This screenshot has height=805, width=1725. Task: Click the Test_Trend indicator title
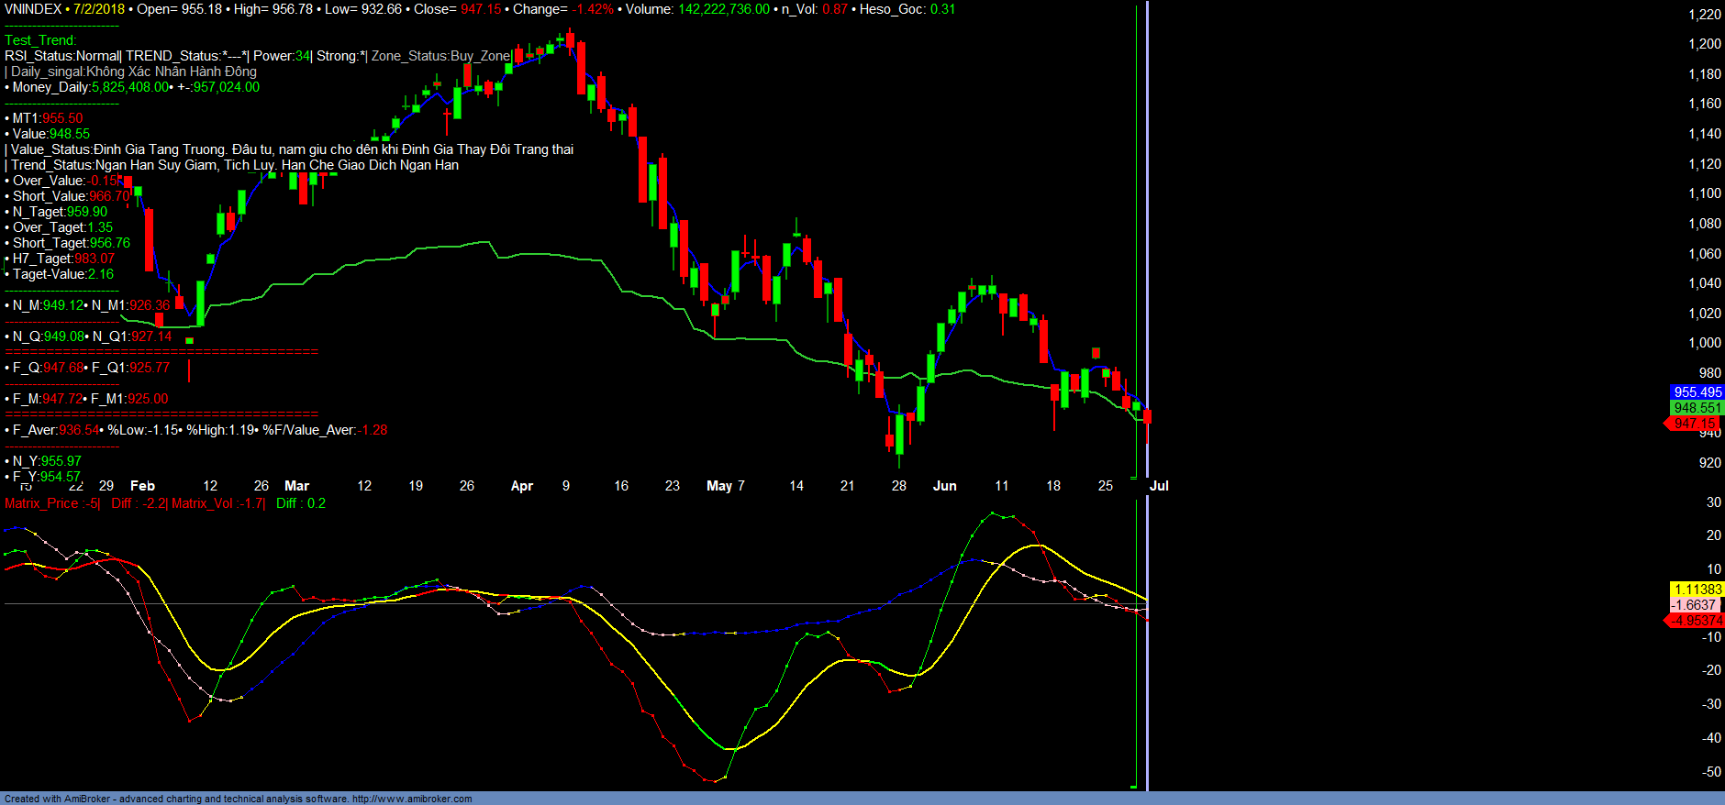point(40,40)
